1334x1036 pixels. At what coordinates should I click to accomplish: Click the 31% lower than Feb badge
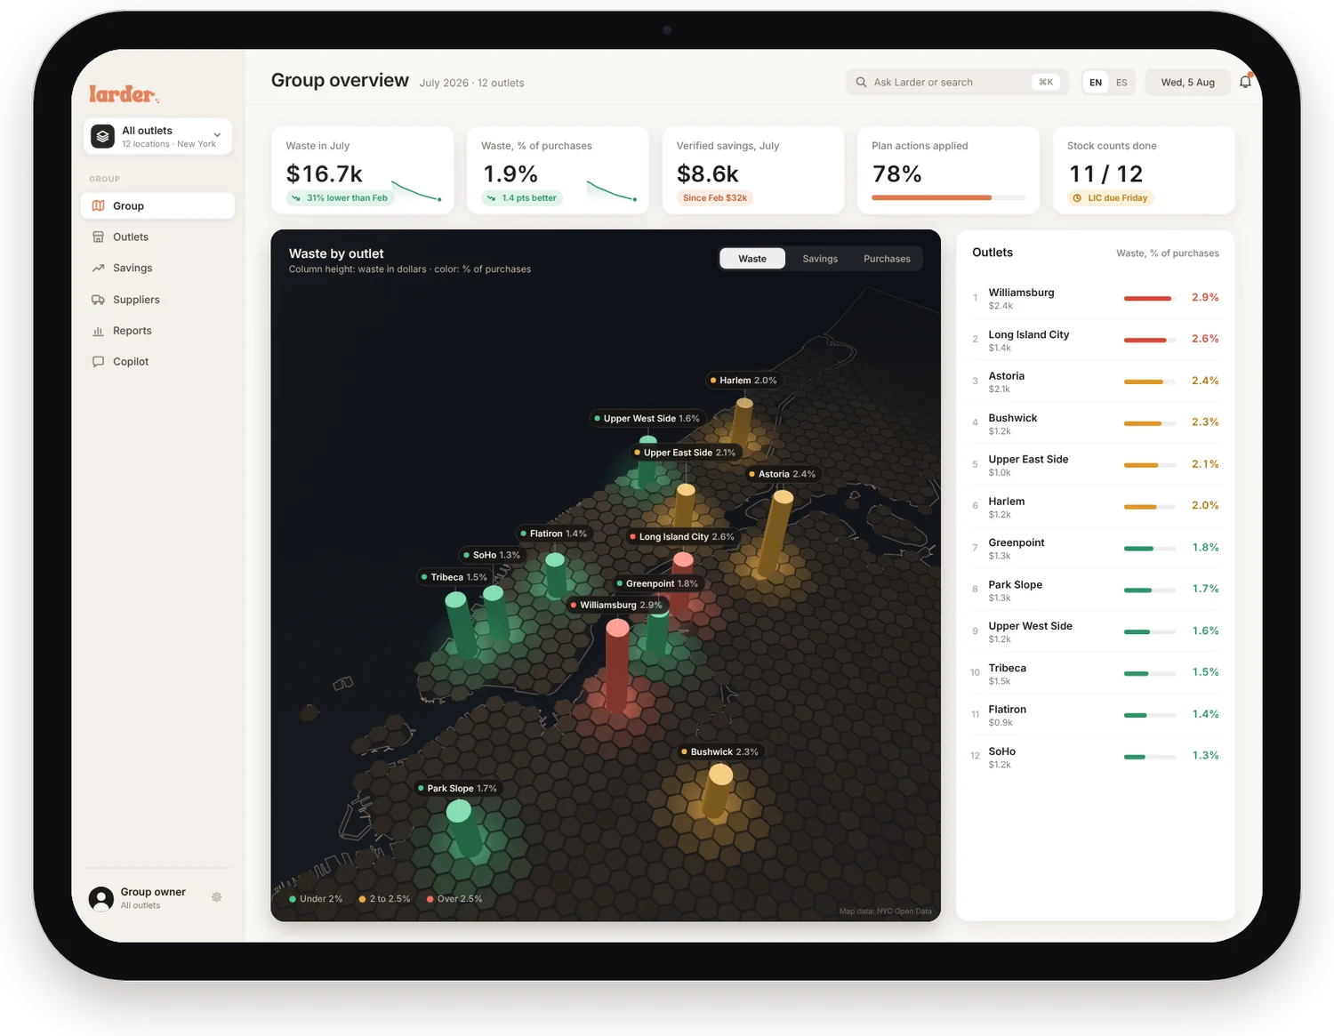click(x=340, y=198)
